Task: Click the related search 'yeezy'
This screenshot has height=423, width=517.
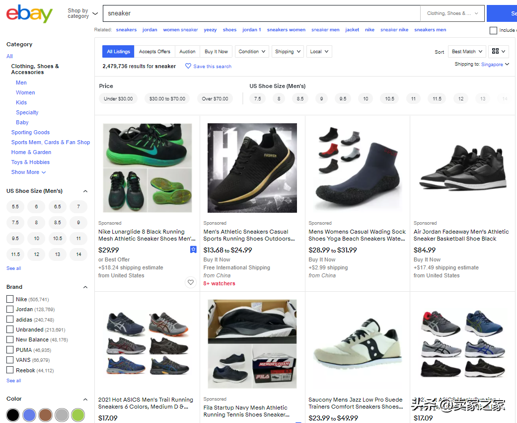Action: (x=210, y=30)
